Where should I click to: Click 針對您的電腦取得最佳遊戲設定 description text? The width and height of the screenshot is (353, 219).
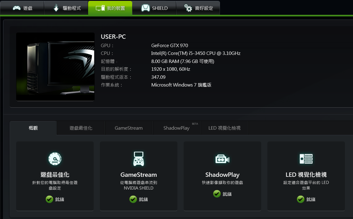[55, 185]
